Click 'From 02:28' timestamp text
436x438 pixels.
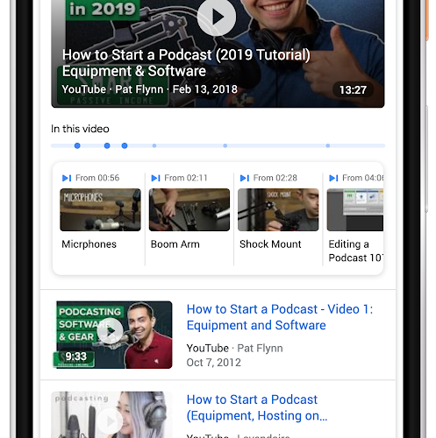(x=275, y=178)
